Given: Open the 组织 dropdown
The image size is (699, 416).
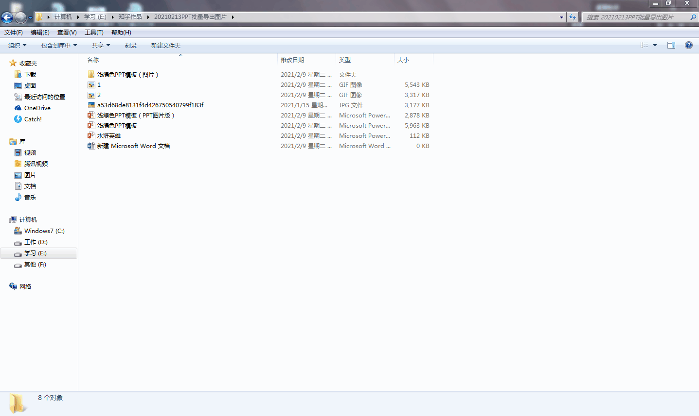Looking at the screenshot, I should [17, 46].
